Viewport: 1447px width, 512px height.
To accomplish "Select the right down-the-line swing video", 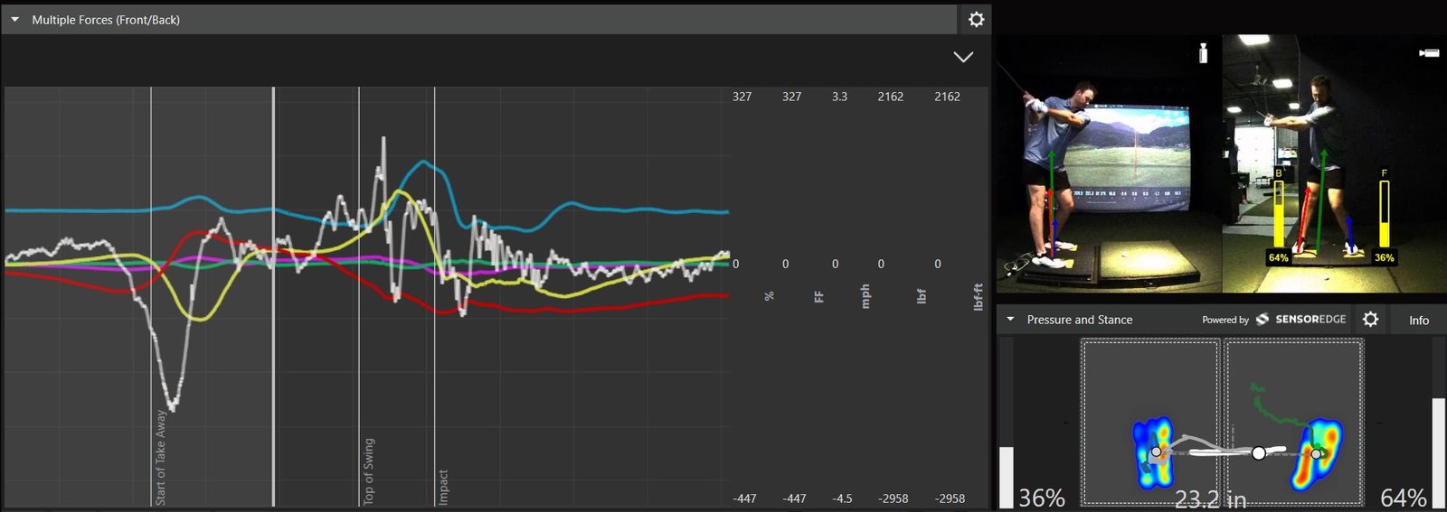I will pyautogui.click(x=1334, y=163).
